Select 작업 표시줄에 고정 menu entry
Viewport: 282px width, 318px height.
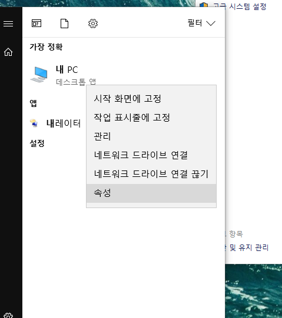[151, 118]
